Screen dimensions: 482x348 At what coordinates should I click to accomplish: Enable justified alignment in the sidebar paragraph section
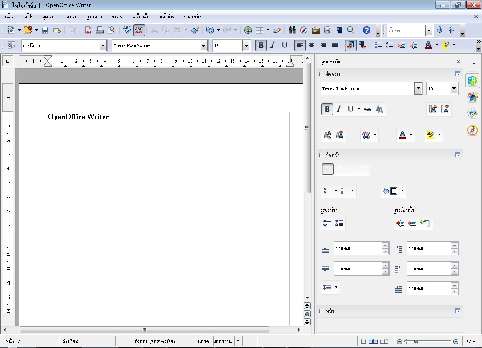pyautogui.click(x=363, y=169)
